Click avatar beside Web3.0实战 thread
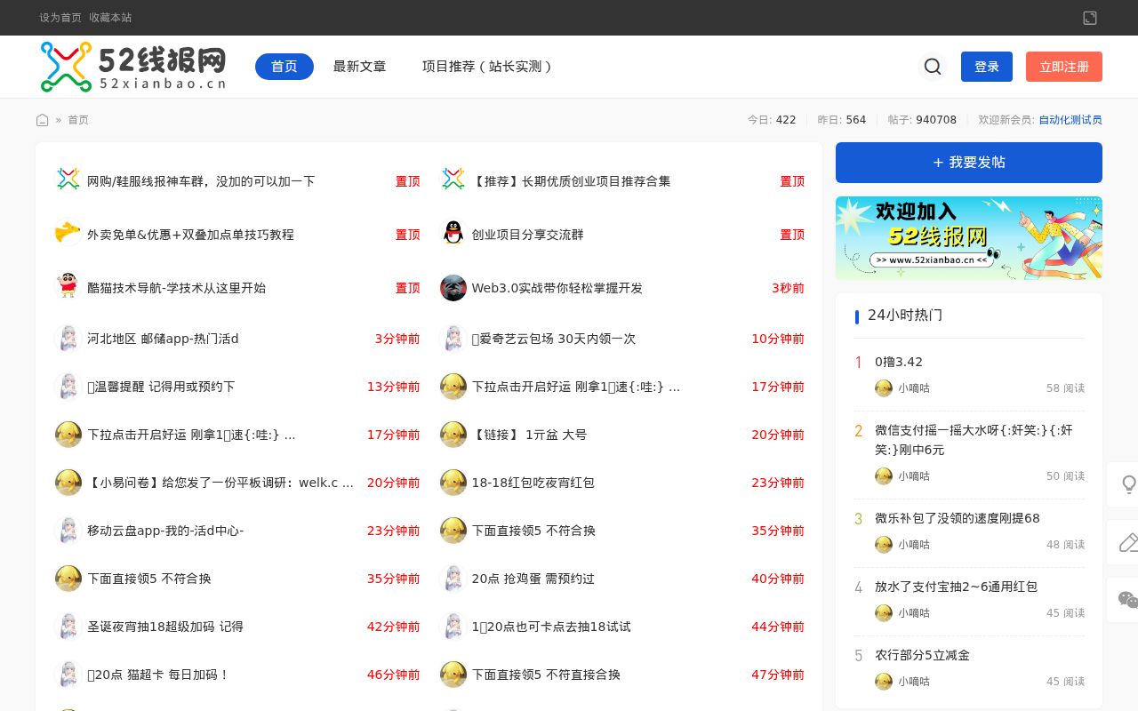 click(x=453, y=287)
